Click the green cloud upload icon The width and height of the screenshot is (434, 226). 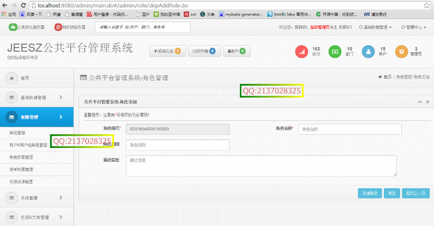(13, 27)
